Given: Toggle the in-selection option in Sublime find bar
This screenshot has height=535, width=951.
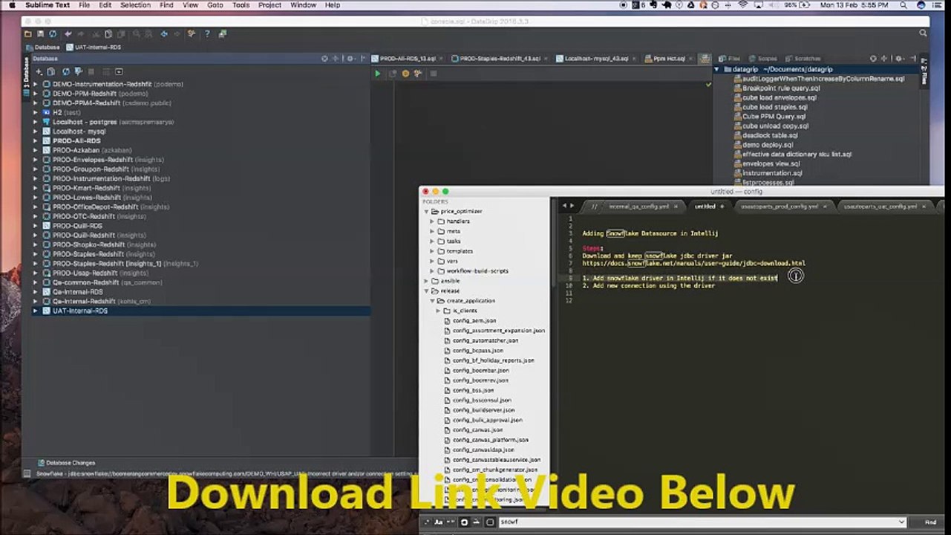Looking at the screenshot, I should pyautogui.click(x=477, y=522).
